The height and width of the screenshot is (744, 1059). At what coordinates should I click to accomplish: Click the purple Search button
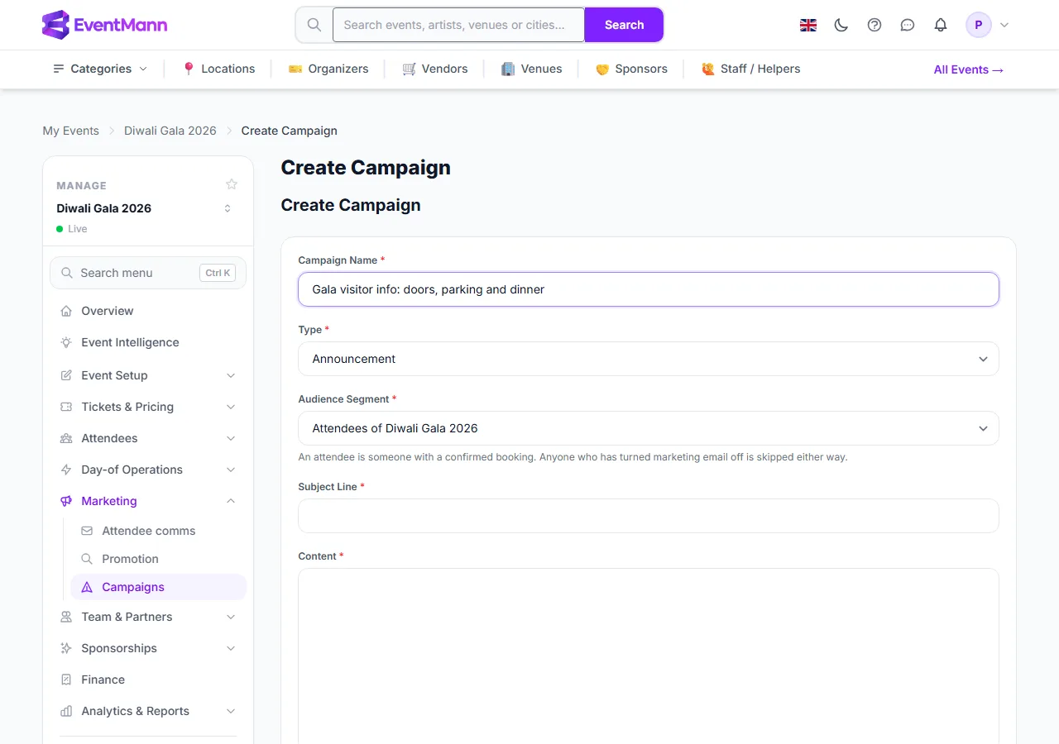click(624, 25)
